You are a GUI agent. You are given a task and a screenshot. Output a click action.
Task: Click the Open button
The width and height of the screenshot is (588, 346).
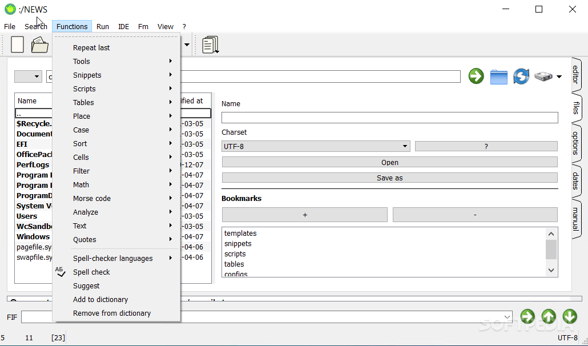390,162
